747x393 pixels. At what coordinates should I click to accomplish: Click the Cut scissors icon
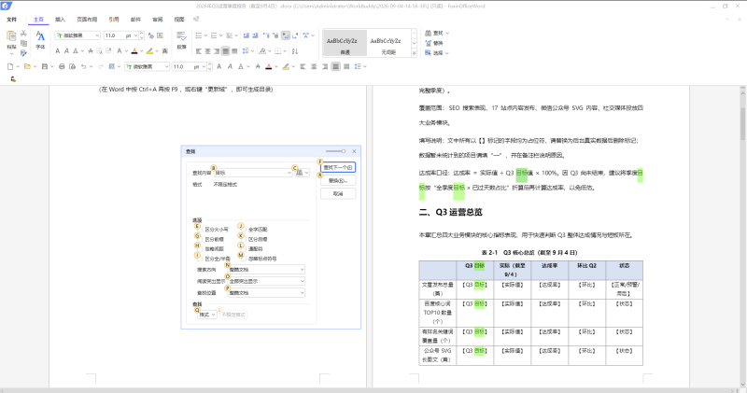pyautogui.click(x=24, y=34)
